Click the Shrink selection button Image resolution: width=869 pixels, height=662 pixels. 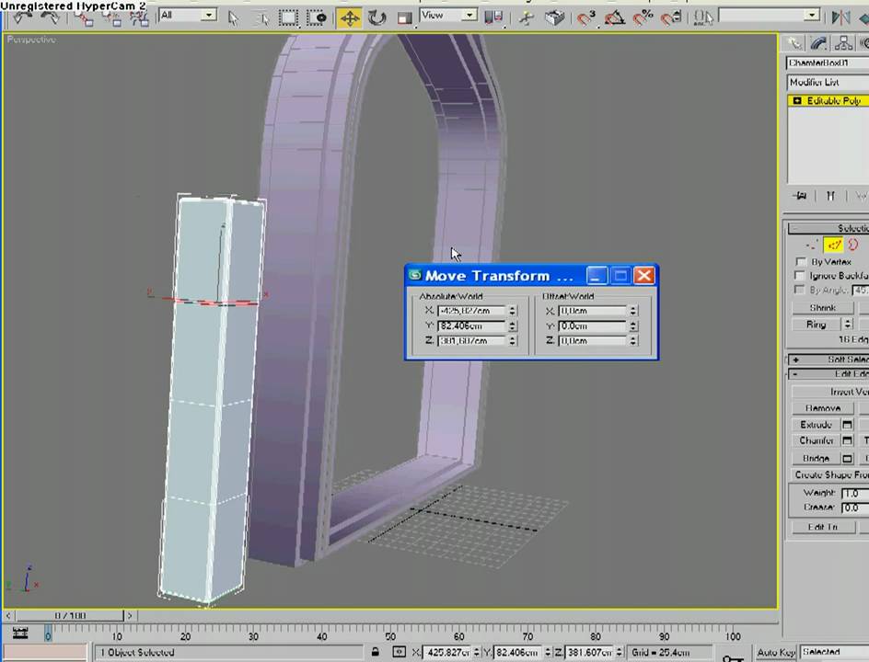tap(822, 308)
